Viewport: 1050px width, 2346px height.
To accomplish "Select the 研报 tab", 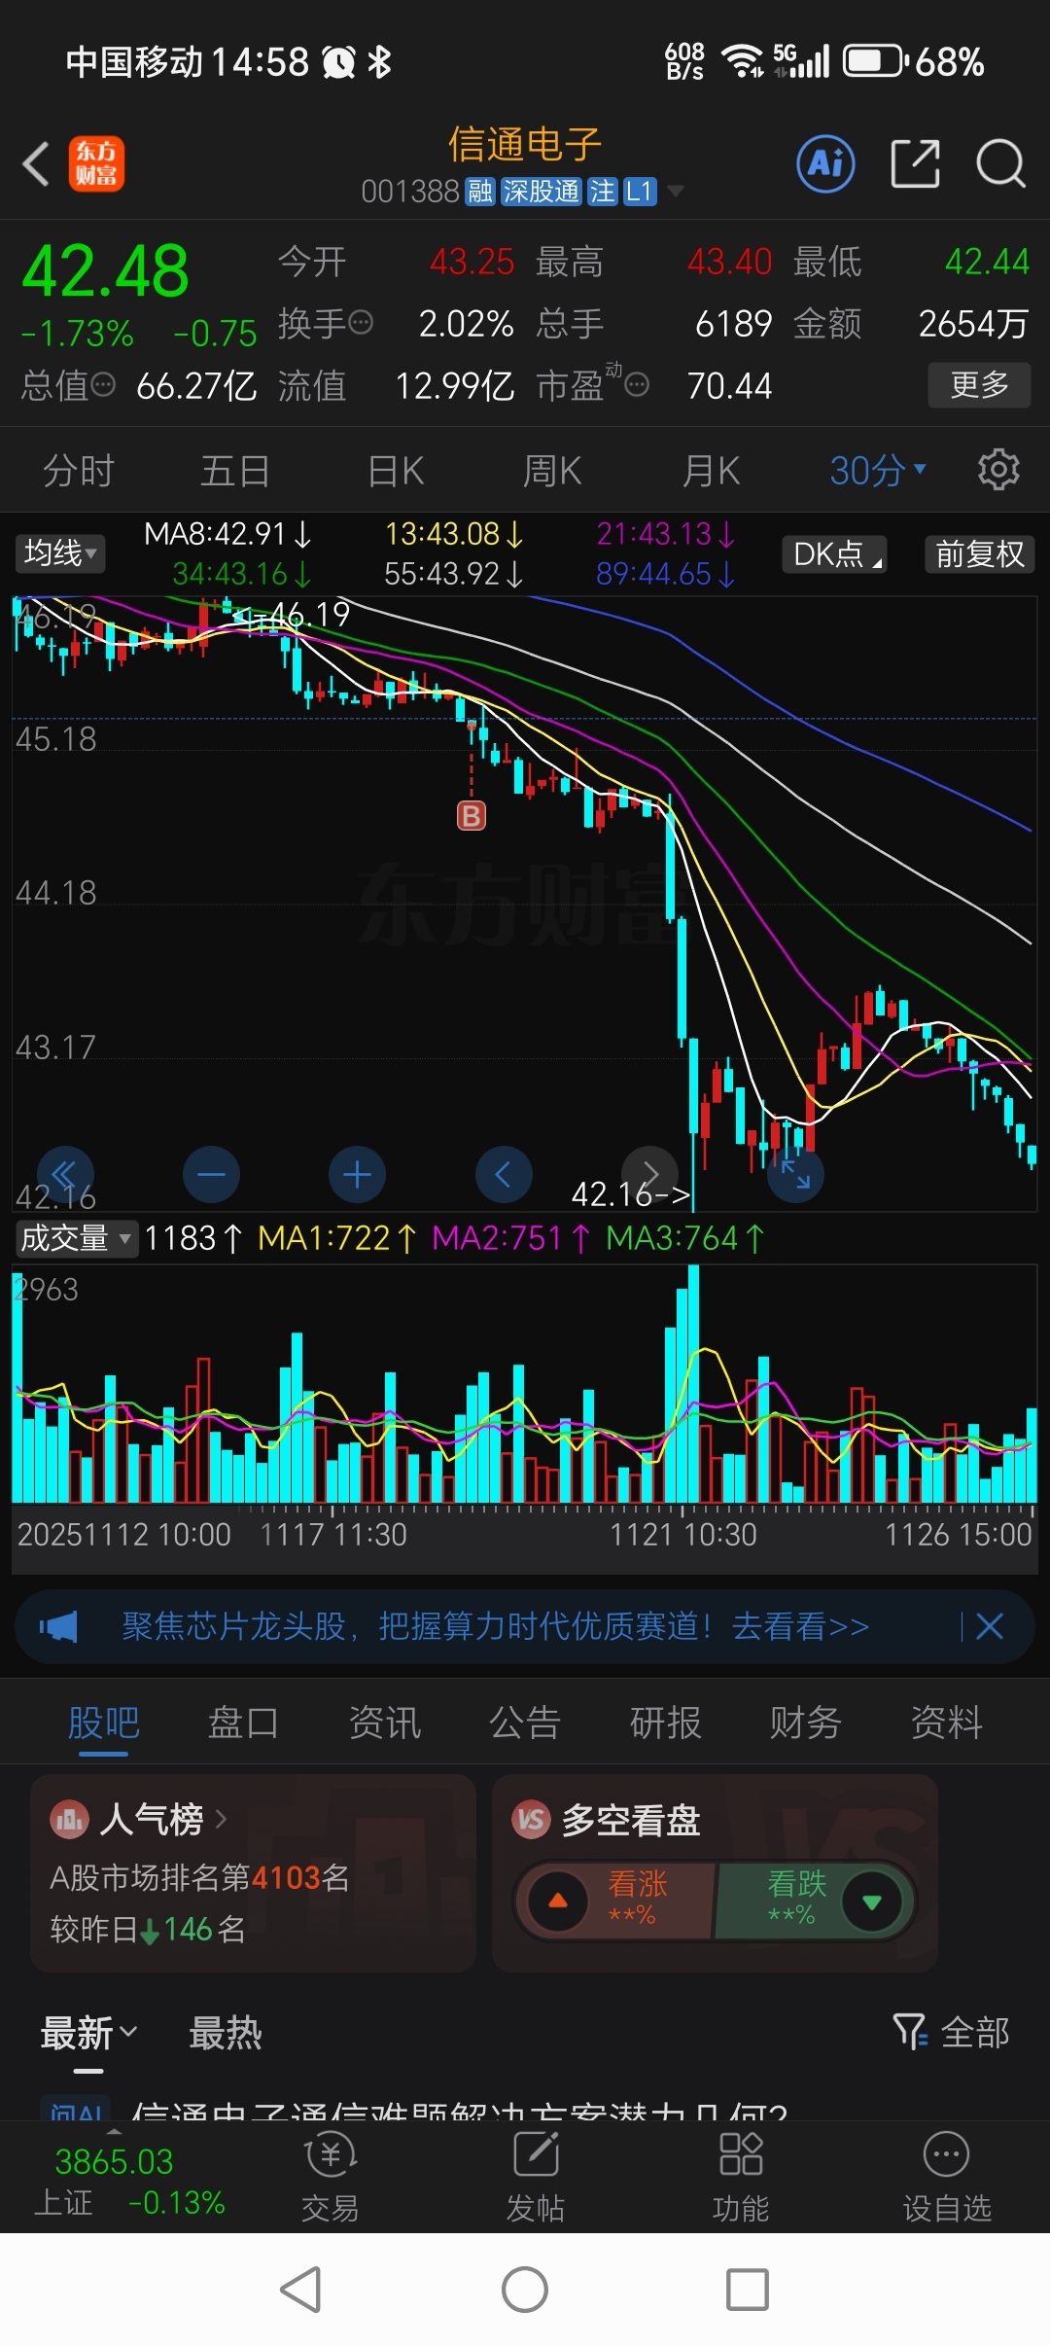I will click(666, 1723).
